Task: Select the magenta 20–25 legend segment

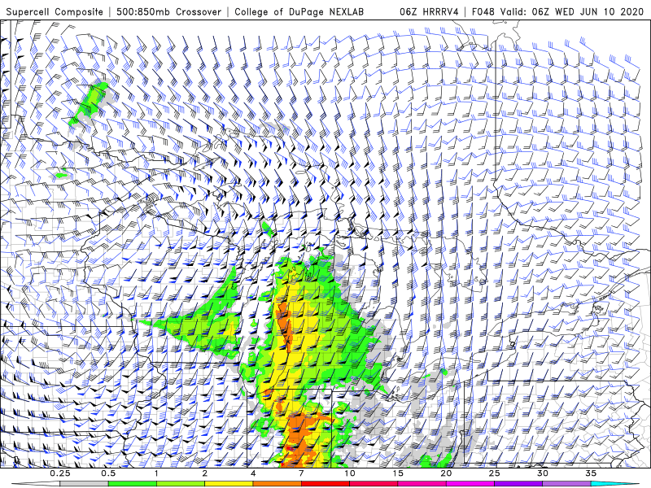Action: click(470, 484)
